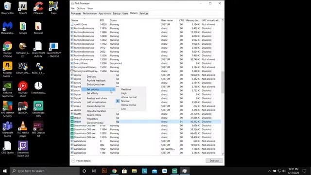Open Streamlink Twitch GUI desktop icon
Image resolution: width=311 pixels, height=175 pixels.
(x=23, y=149)
